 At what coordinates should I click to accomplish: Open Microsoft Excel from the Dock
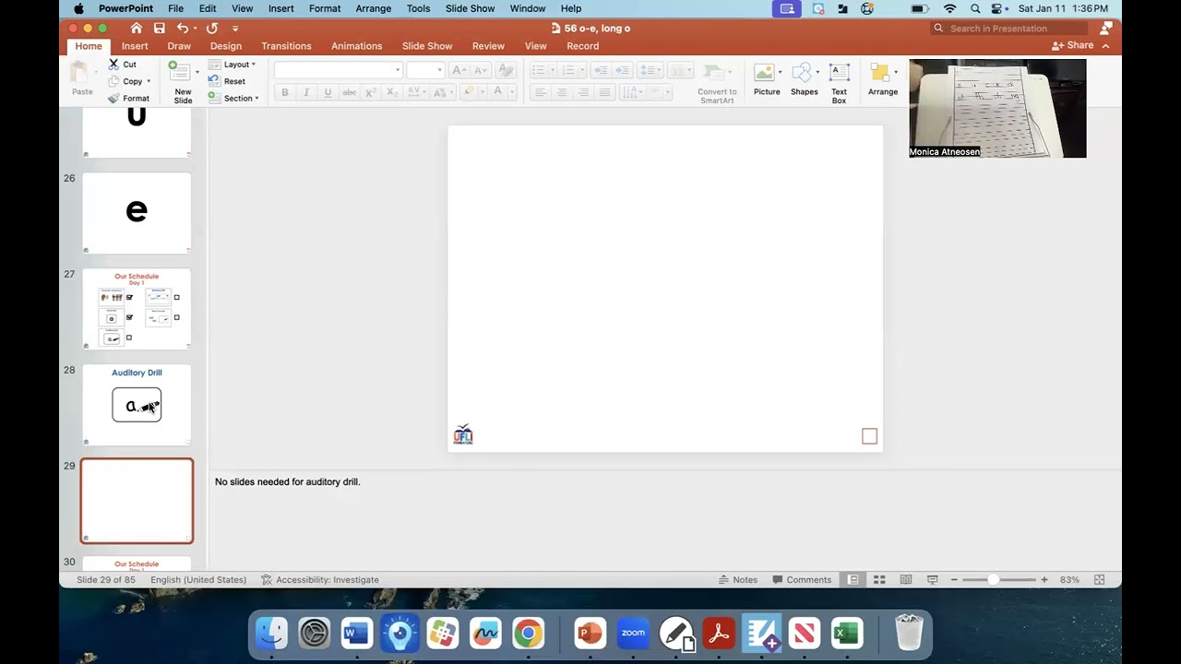[846, 634]
